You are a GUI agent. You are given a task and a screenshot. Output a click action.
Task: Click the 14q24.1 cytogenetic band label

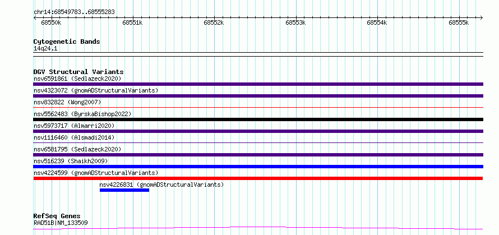[45, 48]
